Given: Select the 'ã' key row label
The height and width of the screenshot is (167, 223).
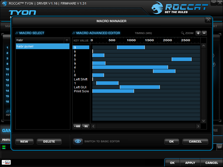Looking at the screenshot, I should pyautogui.click(x=81, y=47).
